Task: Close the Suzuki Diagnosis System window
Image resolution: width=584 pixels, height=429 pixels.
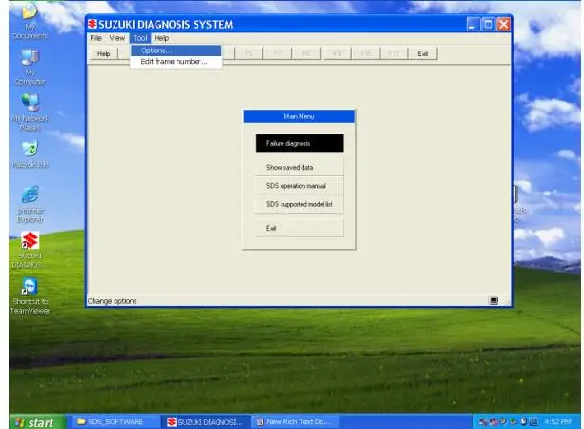Action: point(504,25)
